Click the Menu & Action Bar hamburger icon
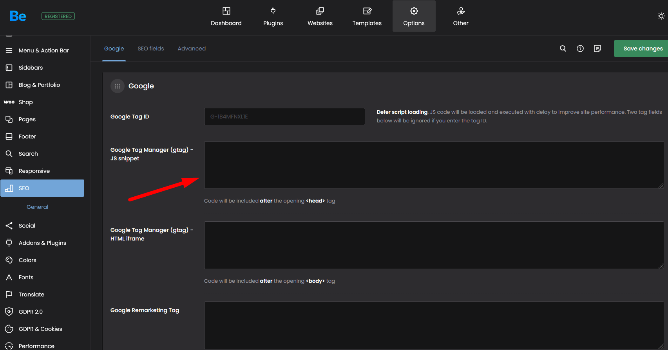 [9, 50]
